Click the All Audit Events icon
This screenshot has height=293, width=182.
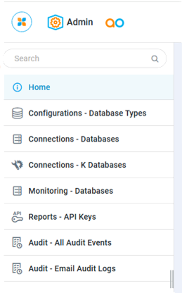pyautogui.click(x=17, y=243)
